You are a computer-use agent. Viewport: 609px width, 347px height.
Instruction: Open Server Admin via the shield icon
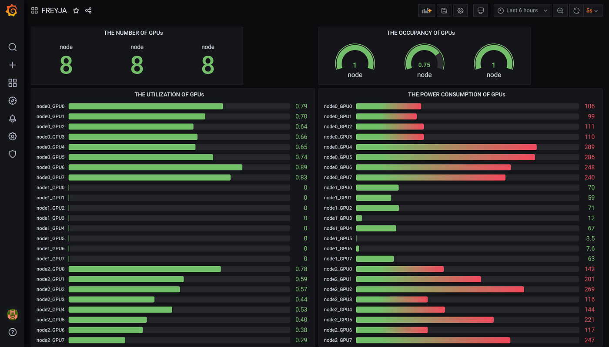click(12, 154)
